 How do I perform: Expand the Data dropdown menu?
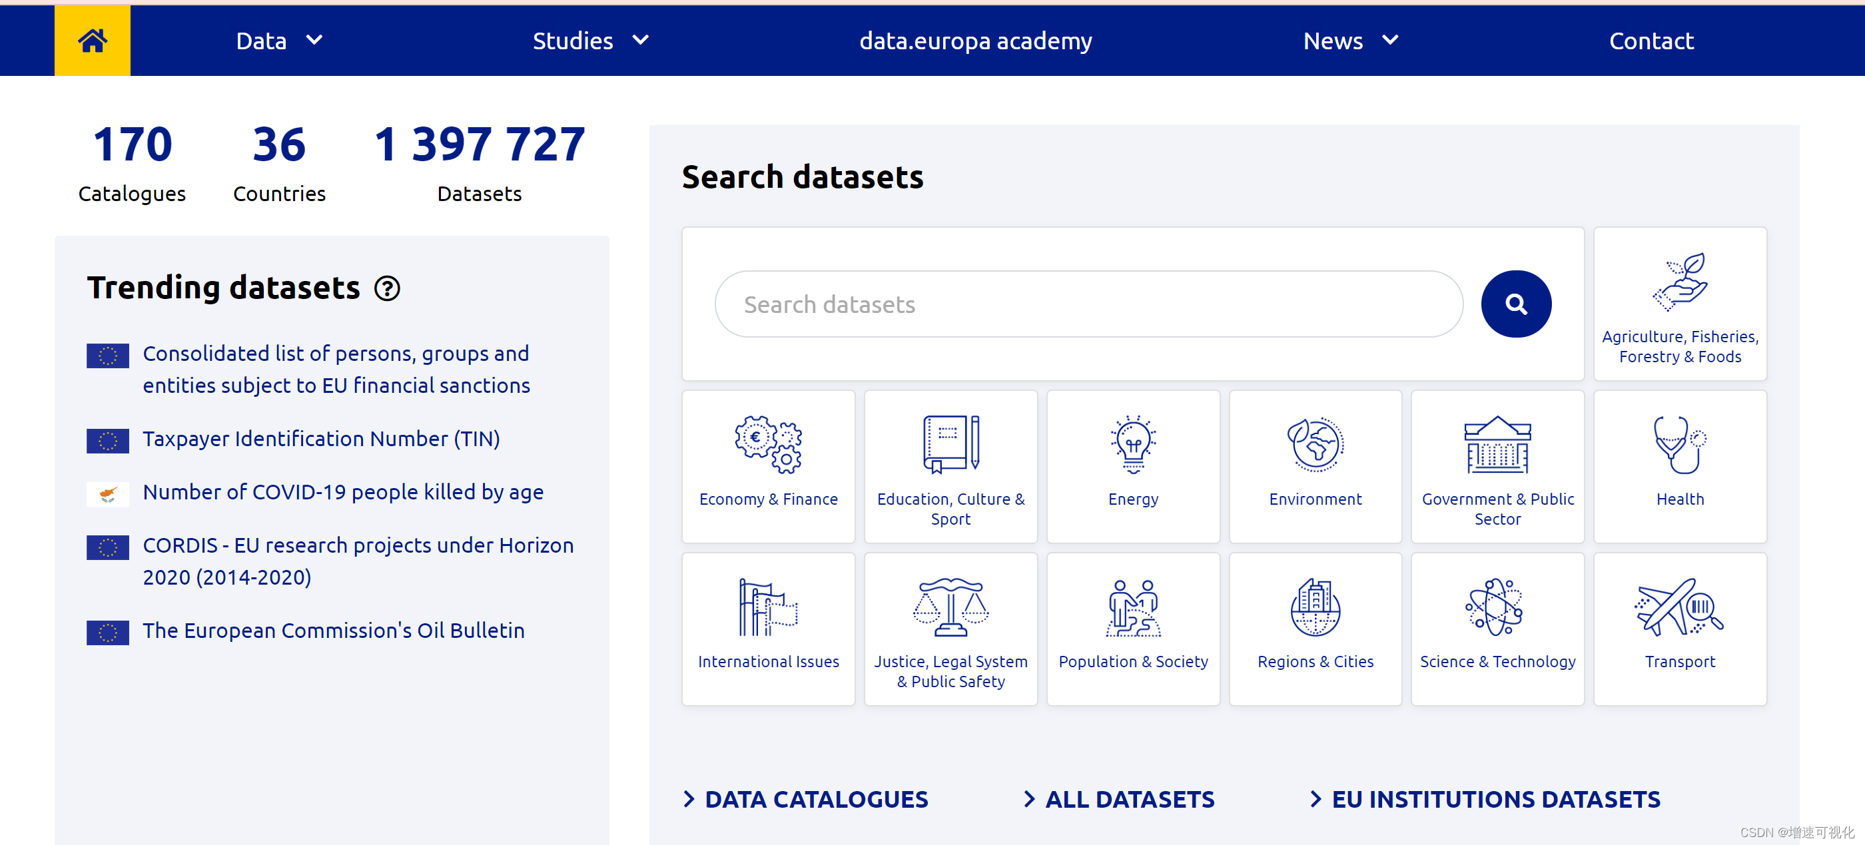[x=278, y=41]
